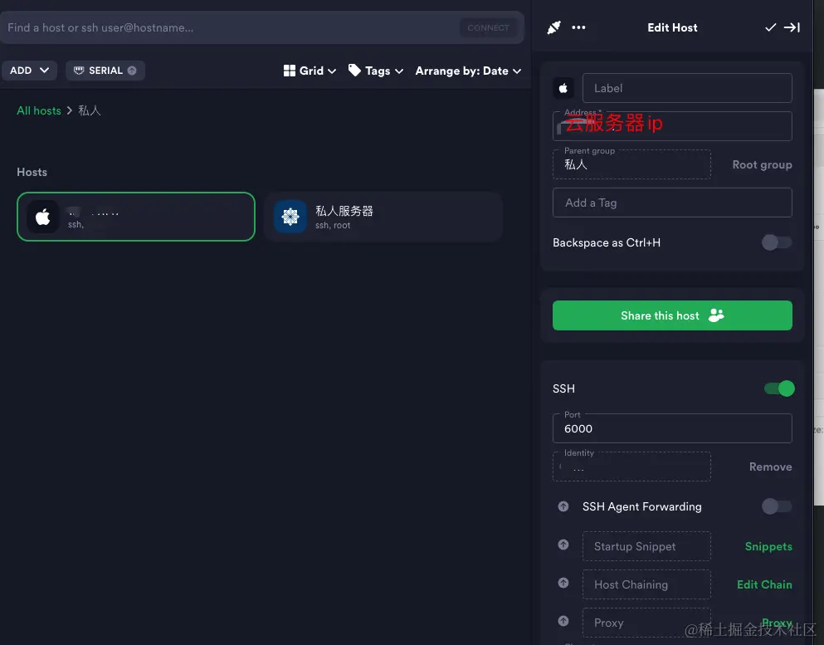Remove the SSH identity

770,467
